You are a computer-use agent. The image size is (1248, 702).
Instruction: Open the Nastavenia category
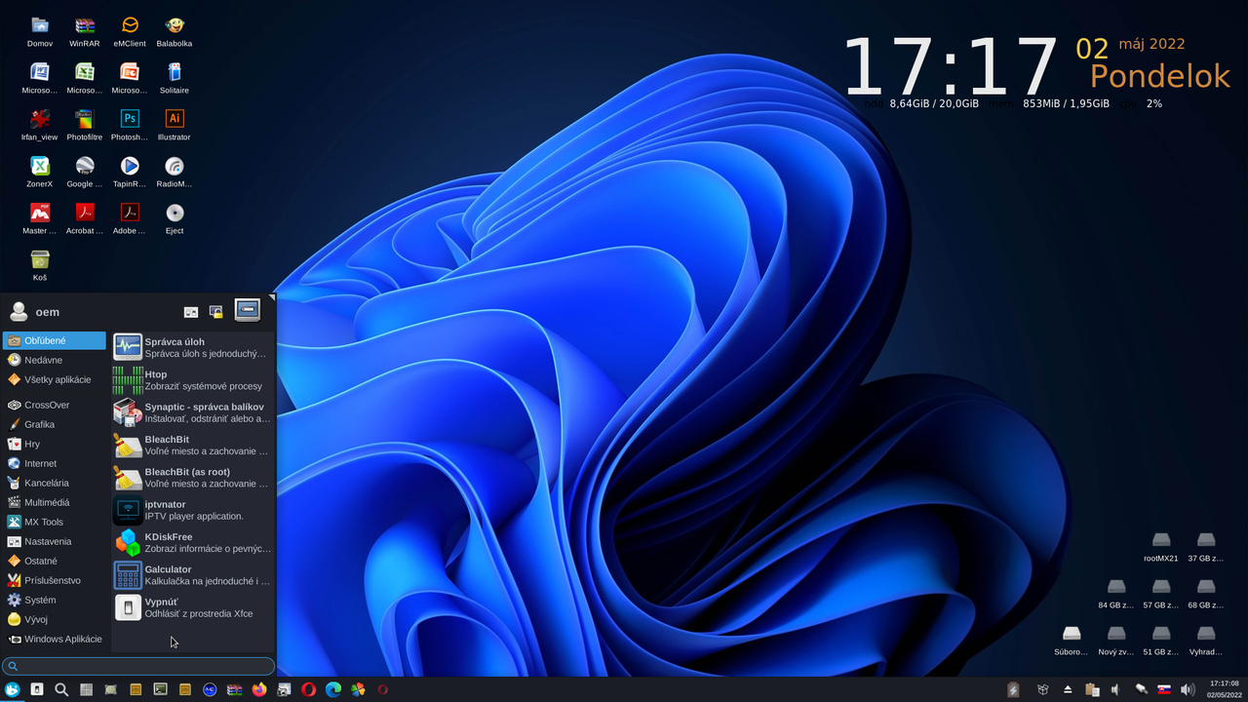[55, 541]
